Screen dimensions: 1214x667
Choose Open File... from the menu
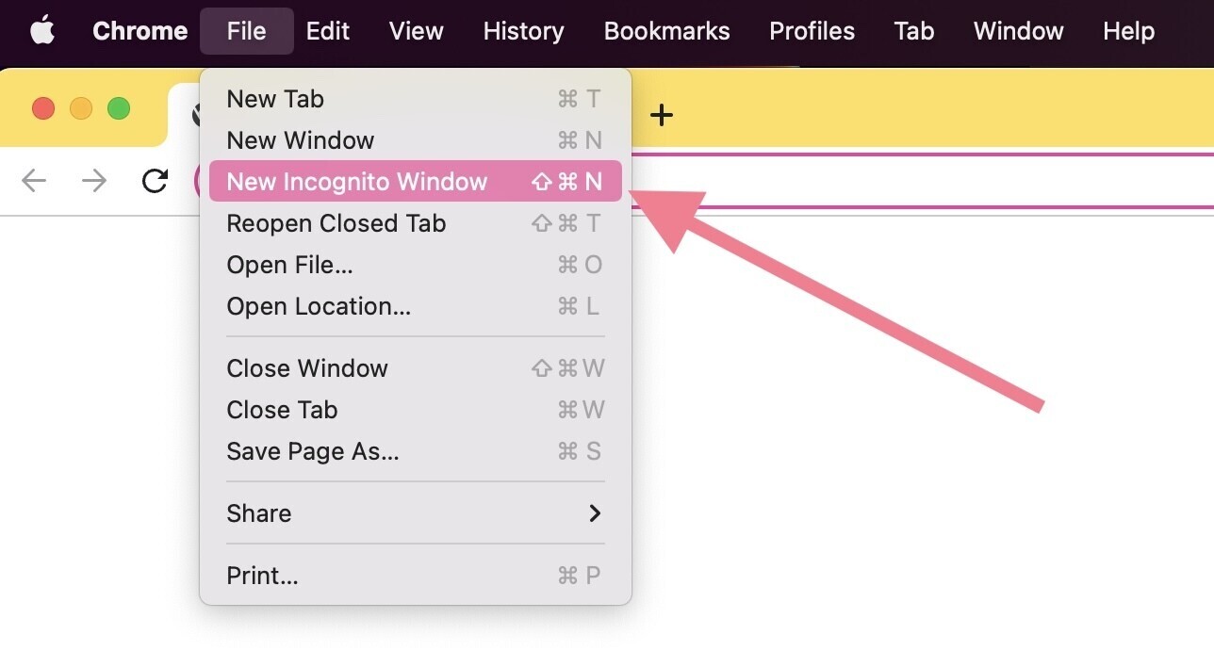(x=416, y=265)
